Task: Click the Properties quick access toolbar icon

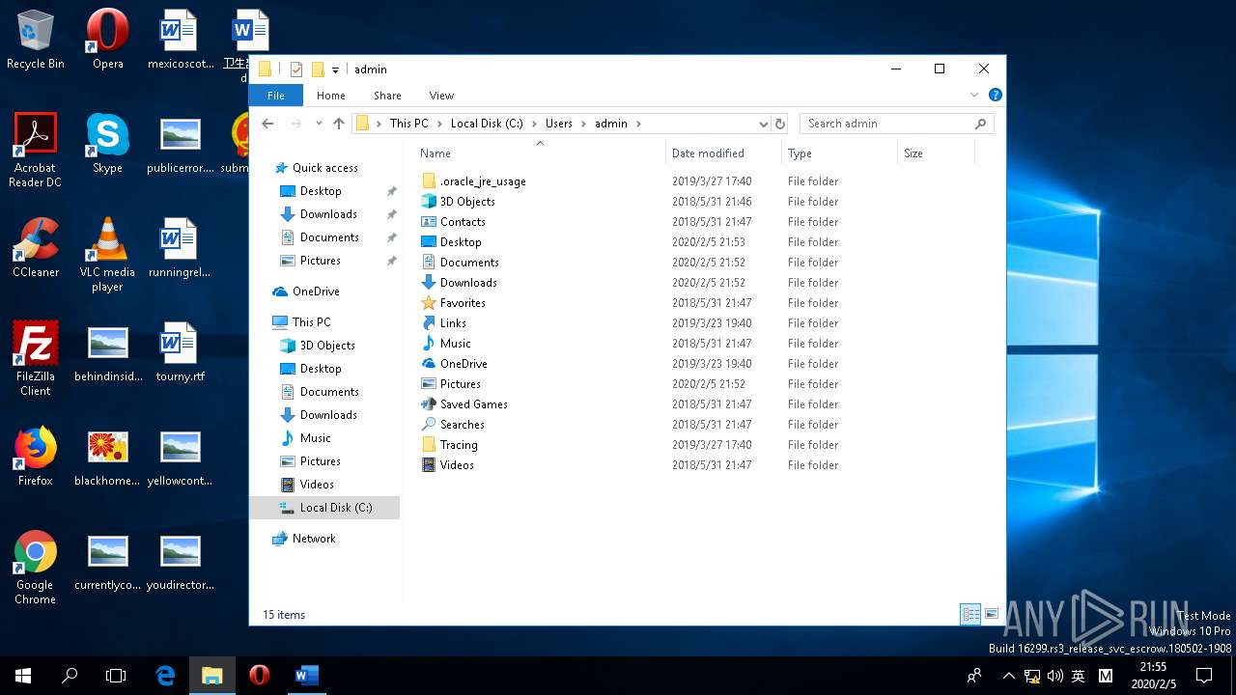Action: coord(296,69)
